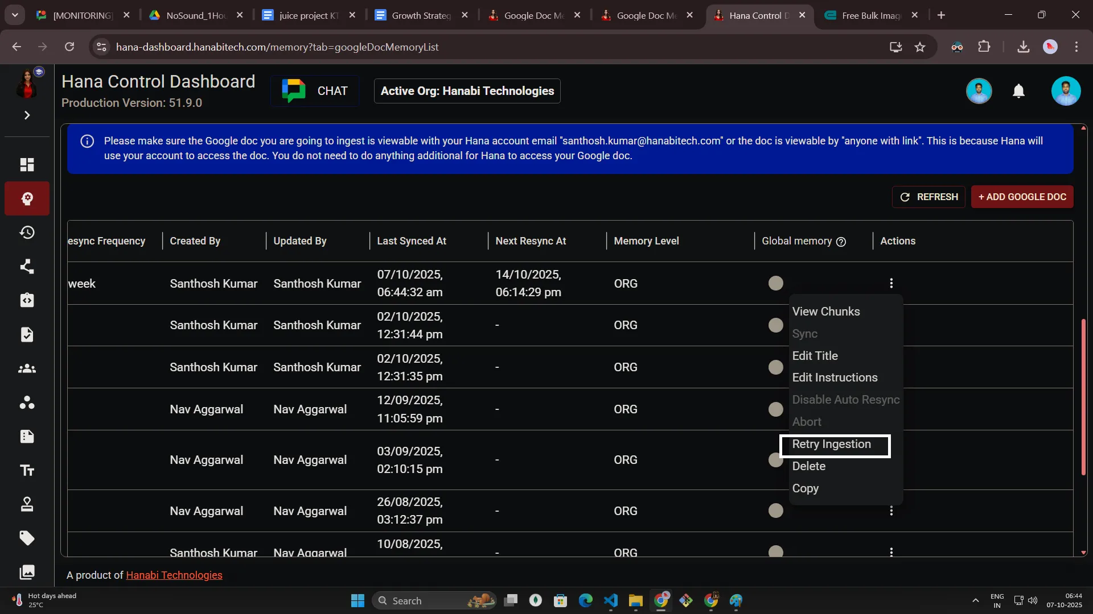This screenshot has height=614, width=1093.
Task: Launch Visual Studio Code from taskbar
Action: coord(611,600)
